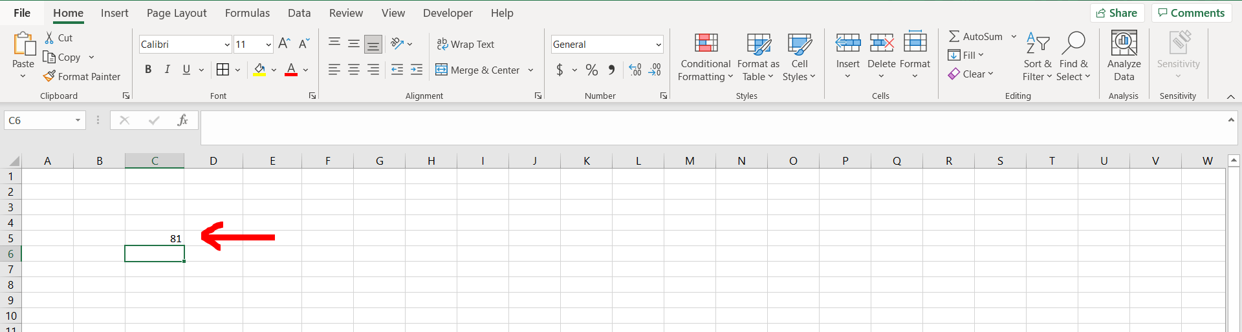1242x332 pixels.
Task: Click the Paste clipboard icon
Action: (24, 43)
